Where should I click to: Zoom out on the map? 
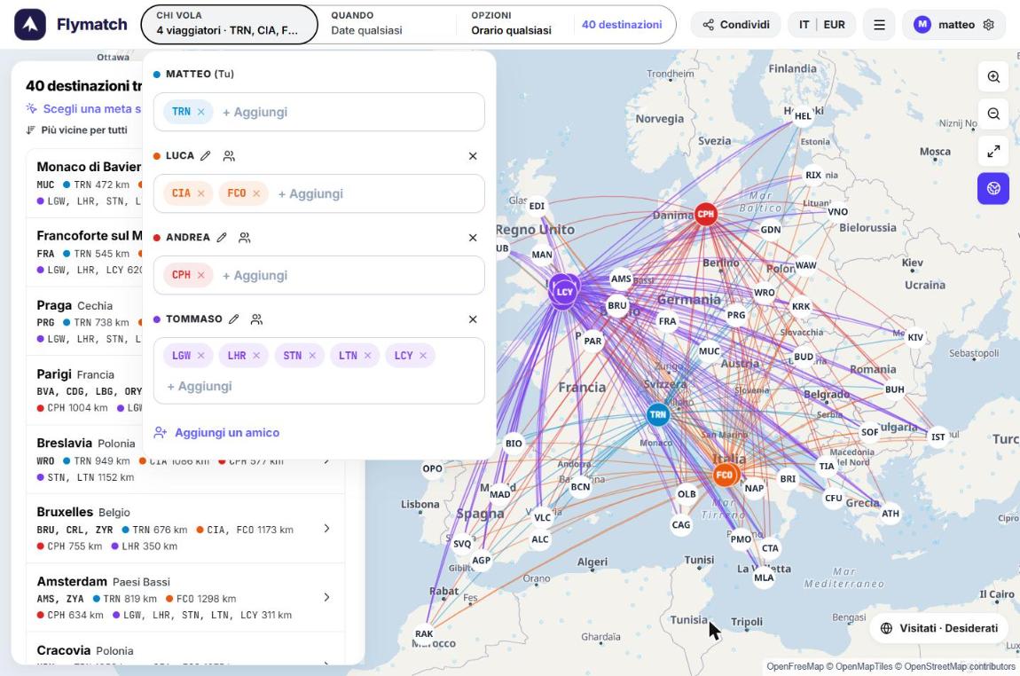click(993, 114)
